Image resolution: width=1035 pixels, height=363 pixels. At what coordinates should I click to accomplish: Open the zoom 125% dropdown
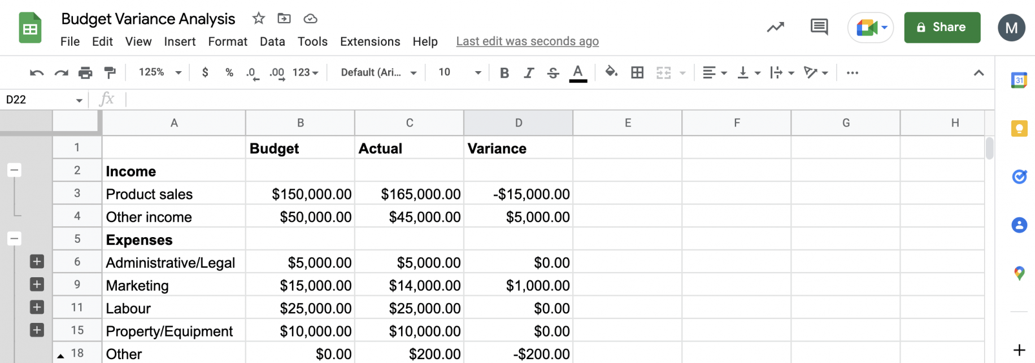click(160, 72)
